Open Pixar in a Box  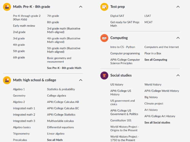[153, 53]
